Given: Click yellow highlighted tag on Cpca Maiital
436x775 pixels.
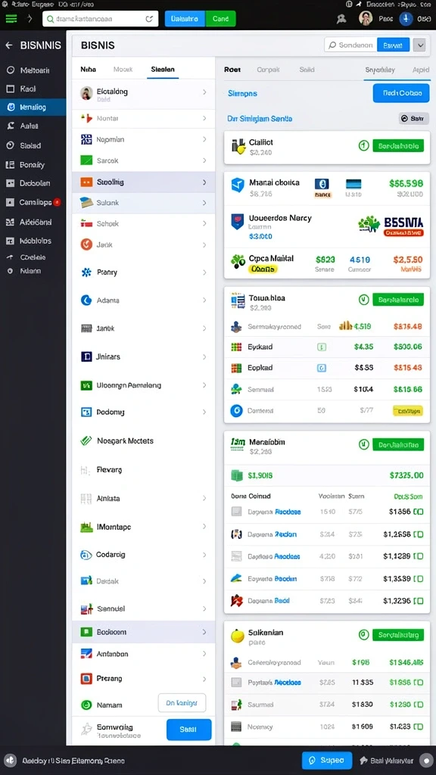Looking at the screenshot, I should coord(263,269).
